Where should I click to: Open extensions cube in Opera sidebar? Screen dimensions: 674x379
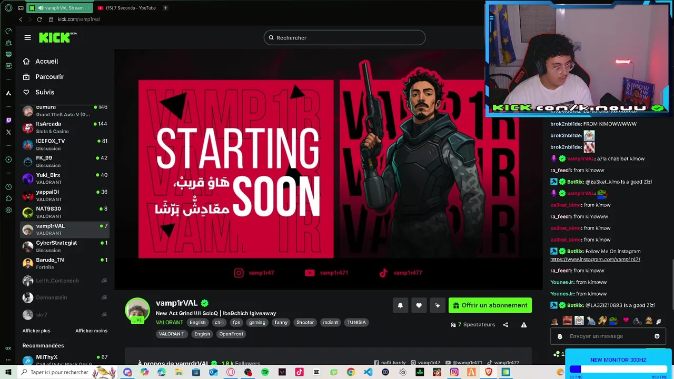pyautogui.click(x=8, y=198)
